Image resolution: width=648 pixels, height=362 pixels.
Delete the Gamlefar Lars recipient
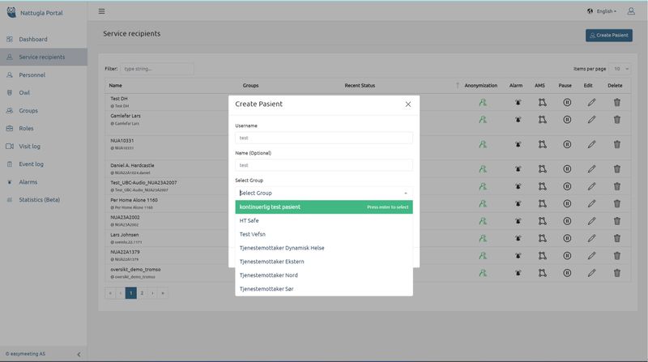click(616, 120)
